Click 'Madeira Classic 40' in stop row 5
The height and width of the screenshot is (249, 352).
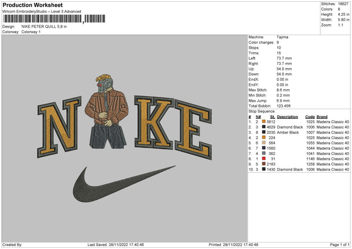pyautogui.click(x=333, y=143)
